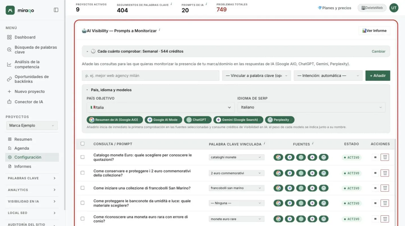Delete the '2 euro commemorativi' conservation prompt
The height and width of the screenshot is (226, 405).
(385, 173)
